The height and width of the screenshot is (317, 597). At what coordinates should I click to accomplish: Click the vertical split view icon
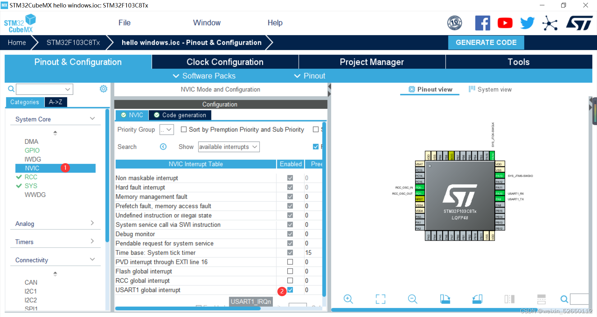[x=510, y=299]
